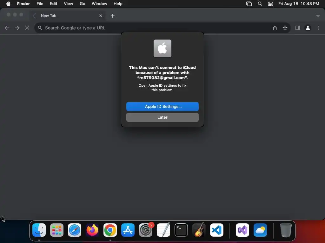The width and height of the screenshot is (325, 243).
Task: Open Launchpad from the Dock
Action: tap(57, 230)
